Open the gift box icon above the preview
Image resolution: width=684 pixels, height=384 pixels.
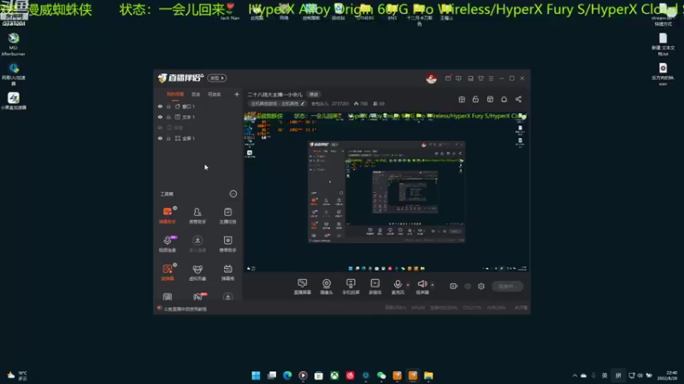462,99
